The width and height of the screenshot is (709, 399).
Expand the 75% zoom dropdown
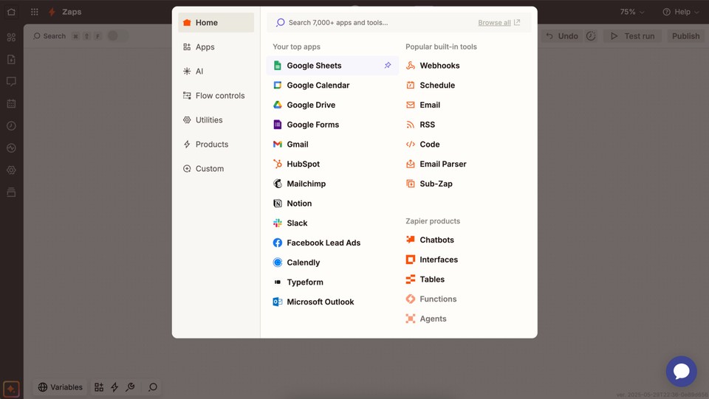[x=631, y=12]
